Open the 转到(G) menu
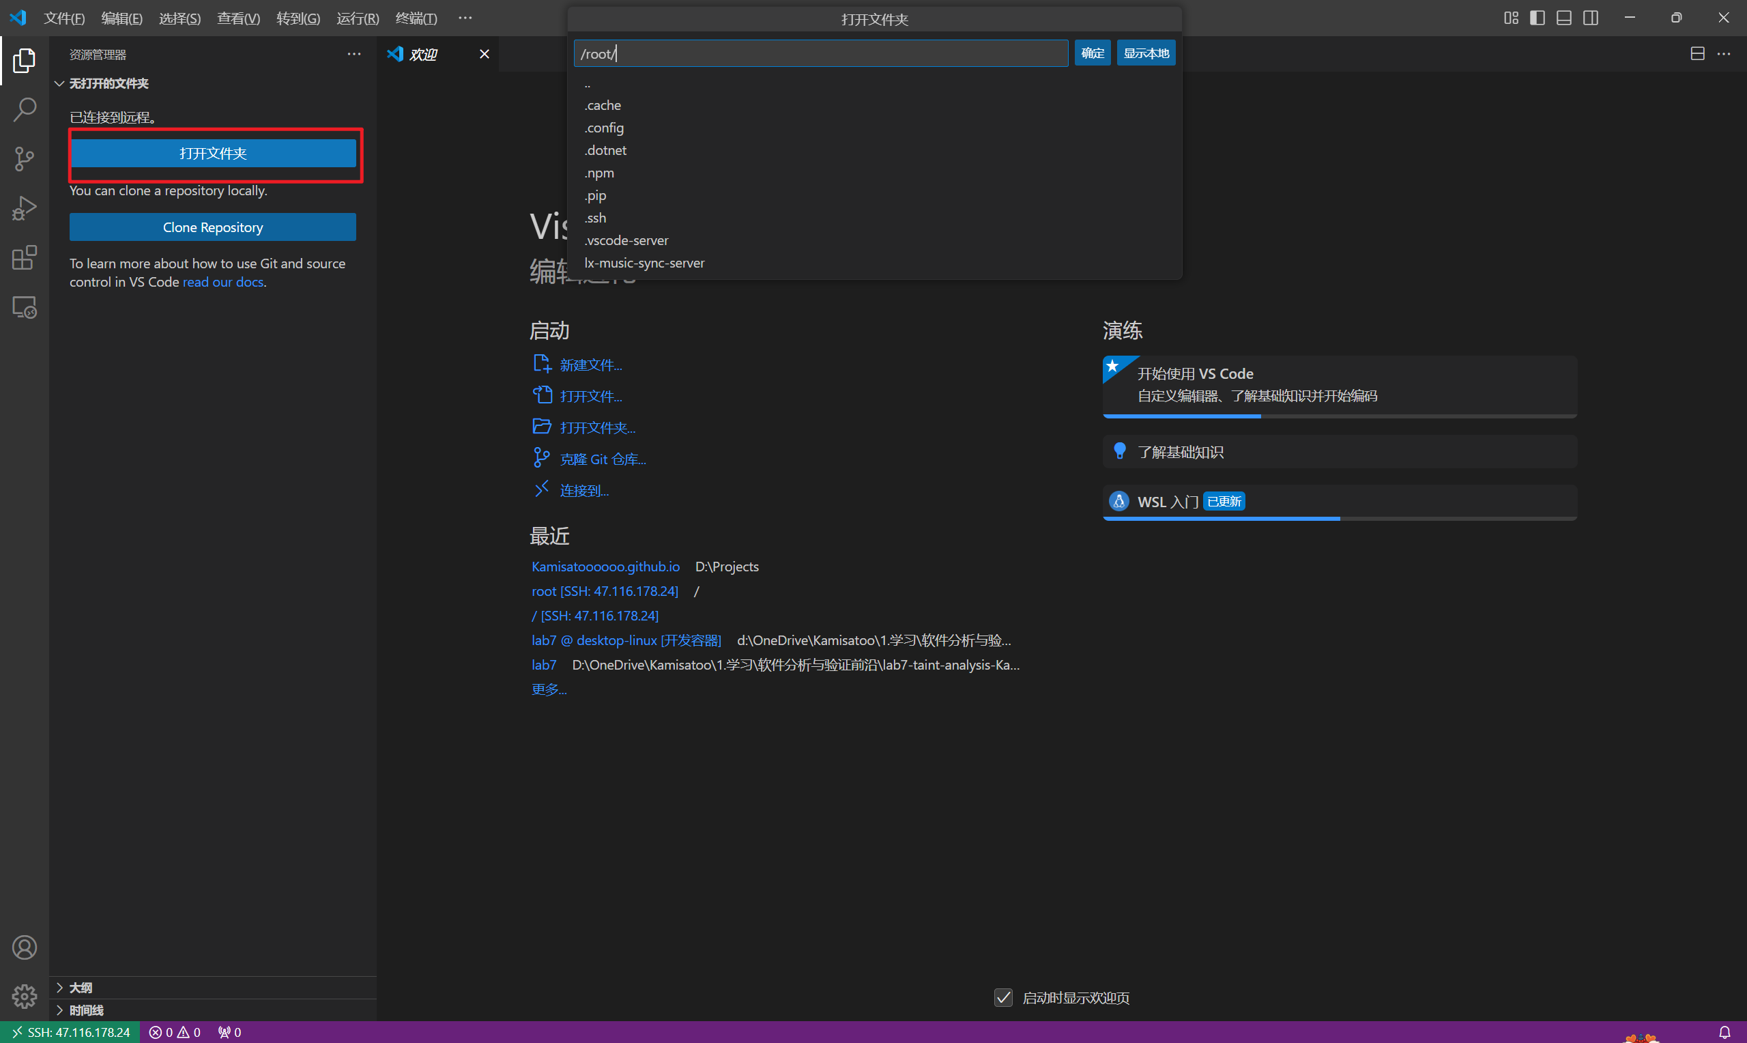 pyautogui.click(x=298, y=18)
